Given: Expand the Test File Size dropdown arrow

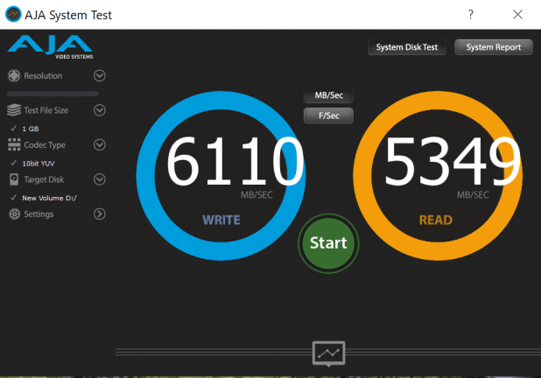Looking at the screenshot, I should tap(100, 110).
